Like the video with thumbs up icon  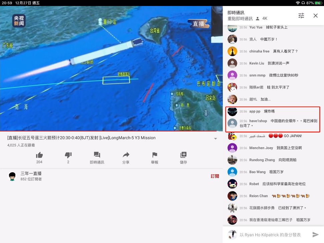point(39,155)
